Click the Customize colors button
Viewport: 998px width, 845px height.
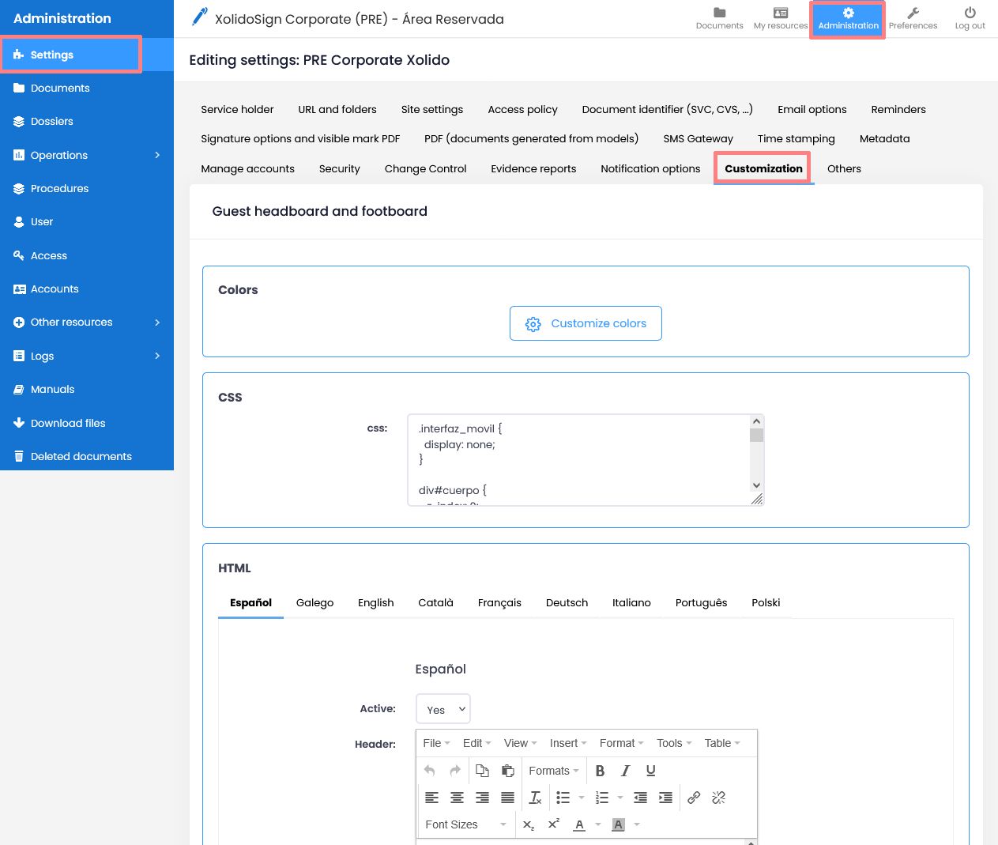pos(586,323)
